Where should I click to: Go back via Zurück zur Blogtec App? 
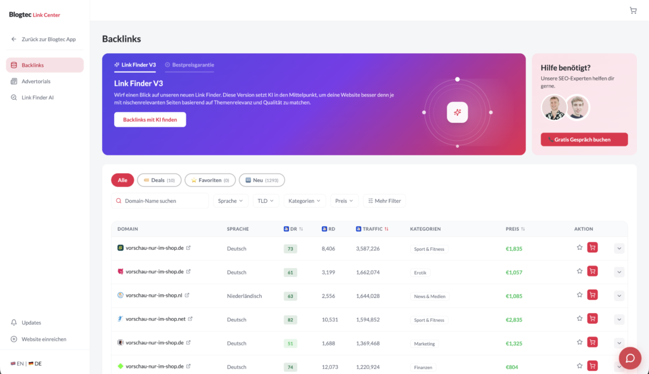[44, 39]
